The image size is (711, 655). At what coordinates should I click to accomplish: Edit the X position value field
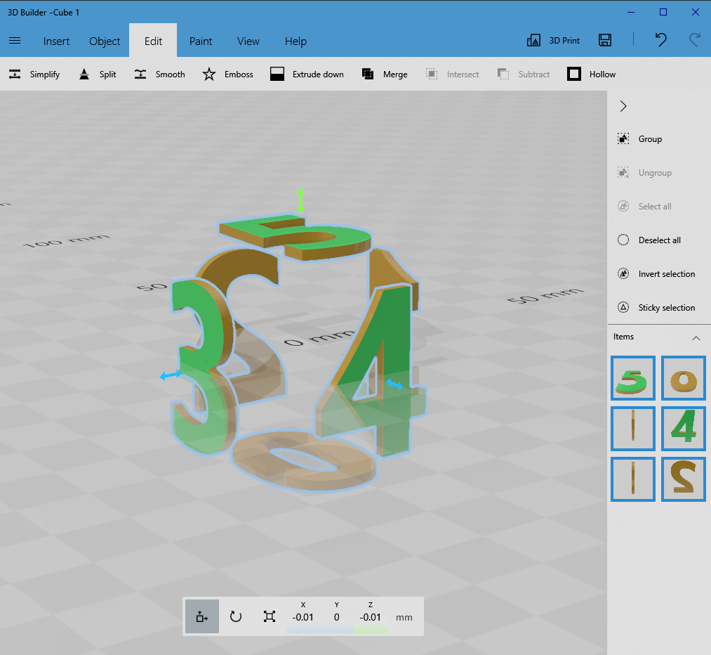[x=303, y=617]
